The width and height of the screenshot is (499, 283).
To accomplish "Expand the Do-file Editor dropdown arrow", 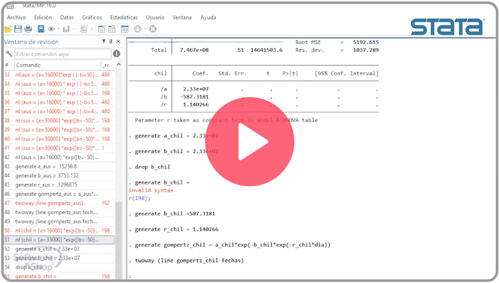I will tap(92, 29).
